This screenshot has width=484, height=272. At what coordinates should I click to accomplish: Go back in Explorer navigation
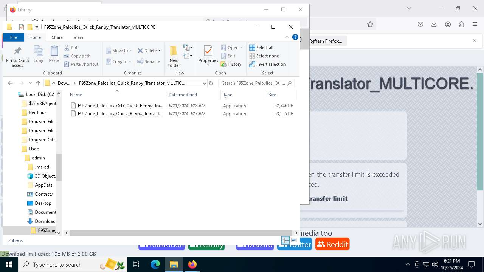click(10, 83)
